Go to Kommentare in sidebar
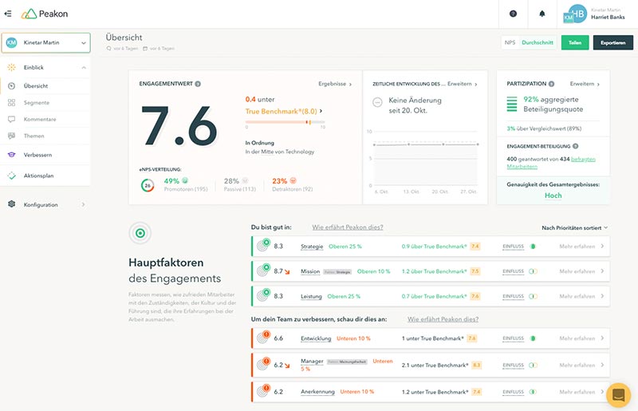This screenshot has width=638, height=411. (40, 120)
